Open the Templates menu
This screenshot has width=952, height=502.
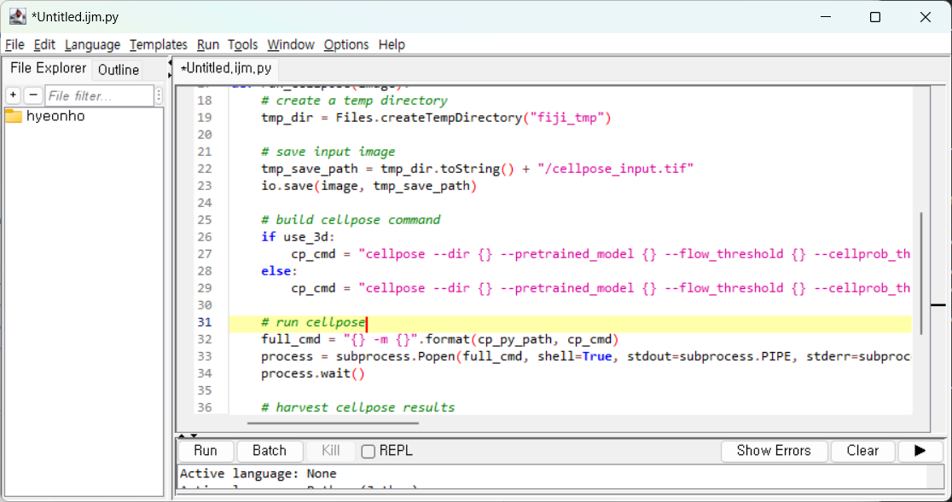tap(159, 45)
